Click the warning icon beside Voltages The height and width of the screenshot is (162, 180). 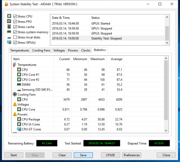[x=15, y=104]
